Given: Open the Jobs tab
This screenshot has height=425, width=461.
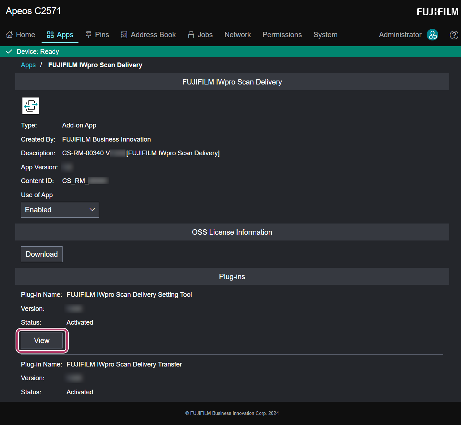Looking at the screenshot, I should [x=200, y=35].
